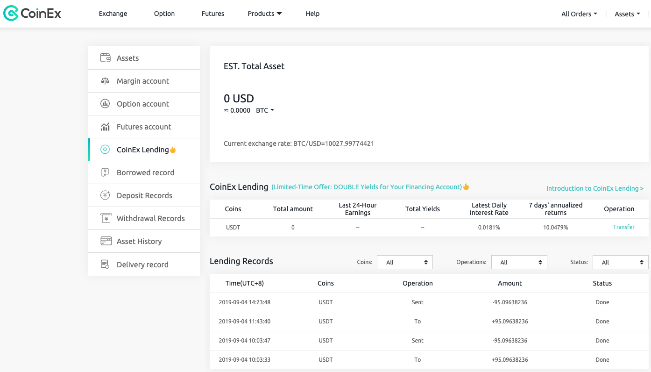
Task: Click the Withdrawal Records icon
Action: tap(106, 218)
